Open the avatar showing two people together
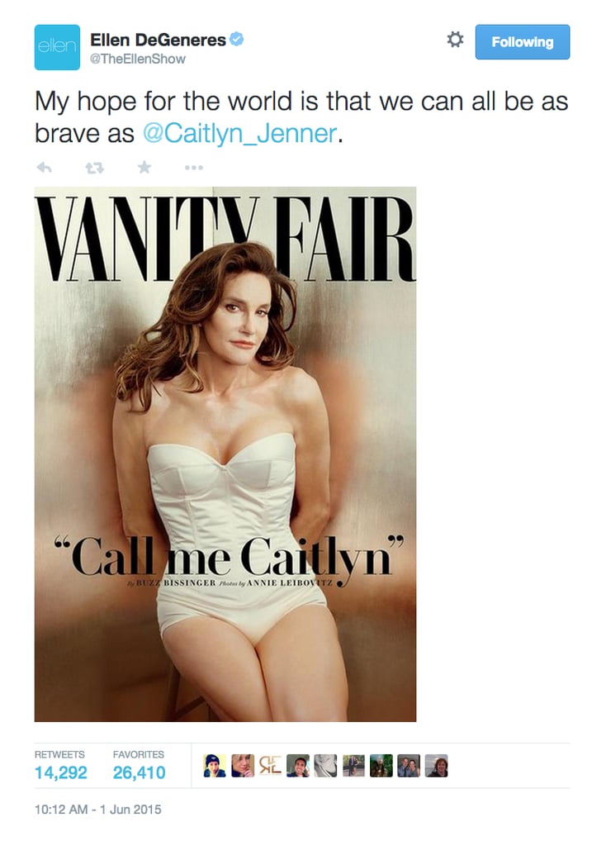This screenshot has height=846, width=606. 409,766
